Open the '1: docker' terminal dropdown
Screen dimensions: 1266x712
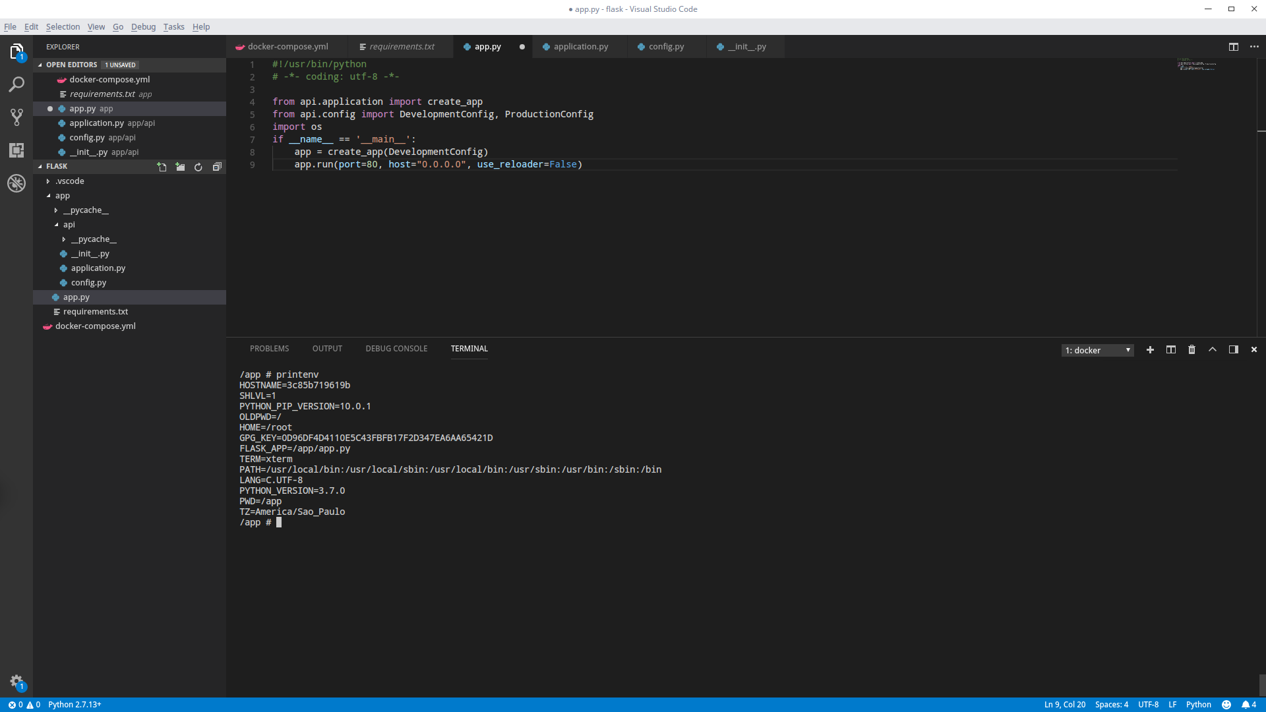pyautogui.click(x=1097, y=350)
